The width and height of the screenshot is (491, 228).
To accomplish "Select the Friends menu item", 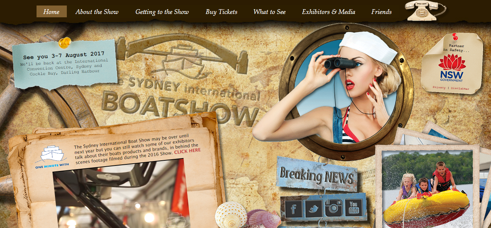I will pos(381,12).
